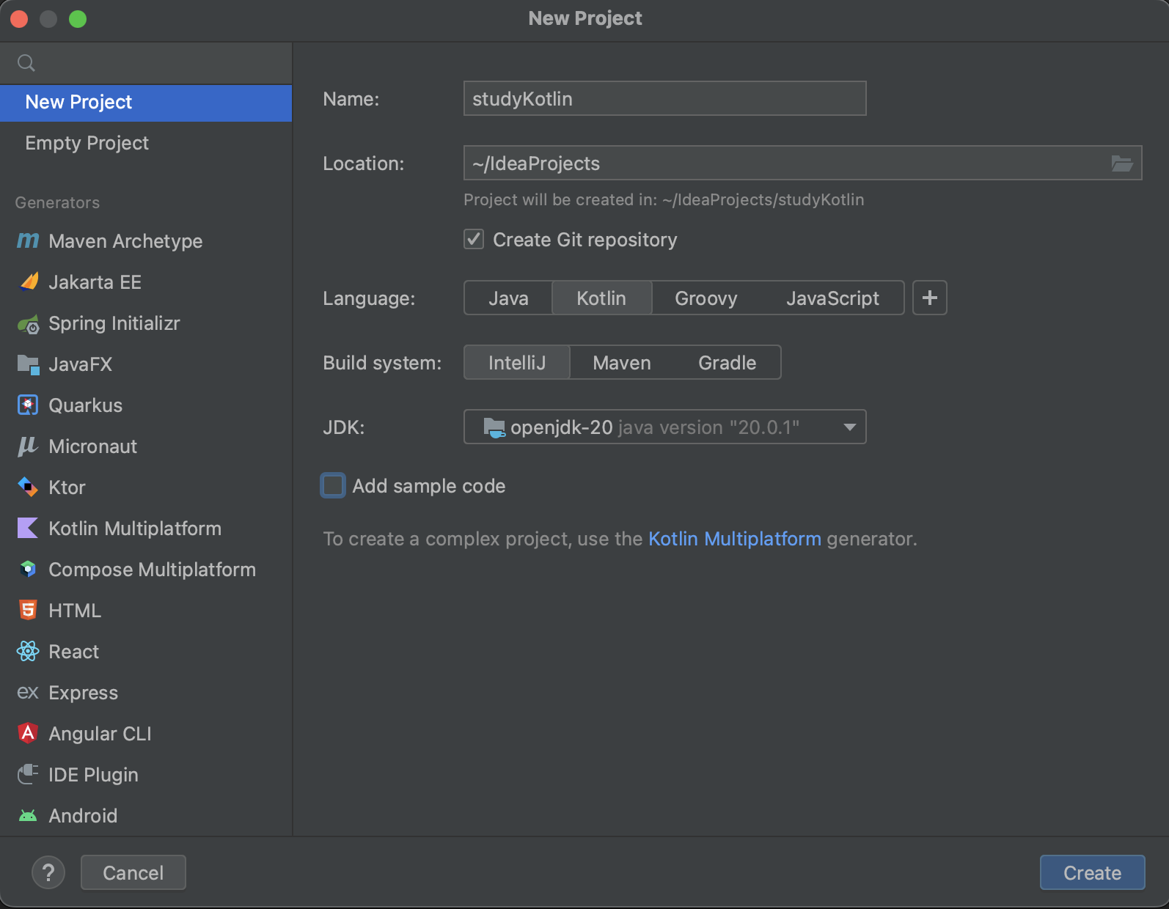Select Micronaut generator label
1169x909 pixels.
point(92,446)
